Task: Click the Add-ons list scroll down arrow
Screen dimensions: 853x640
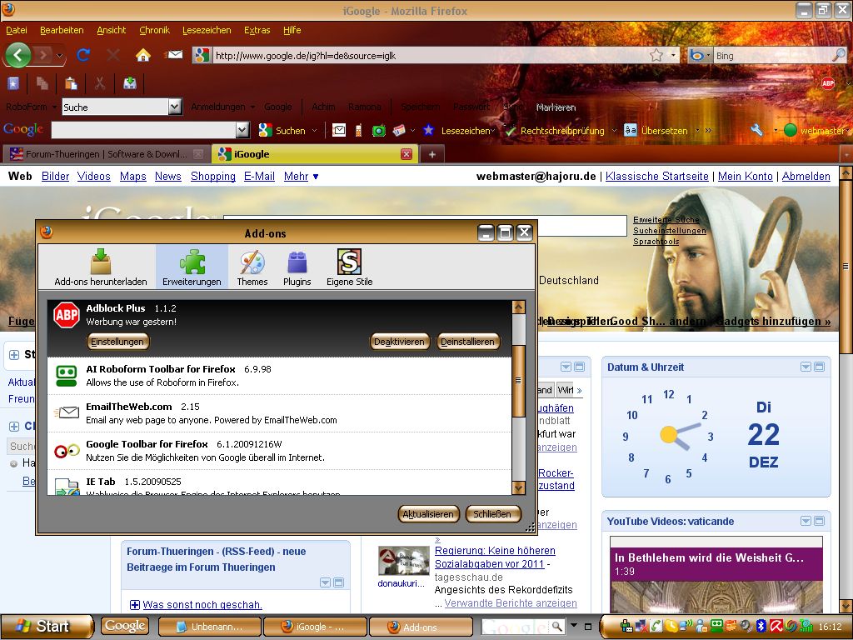Action: point(518,487)
